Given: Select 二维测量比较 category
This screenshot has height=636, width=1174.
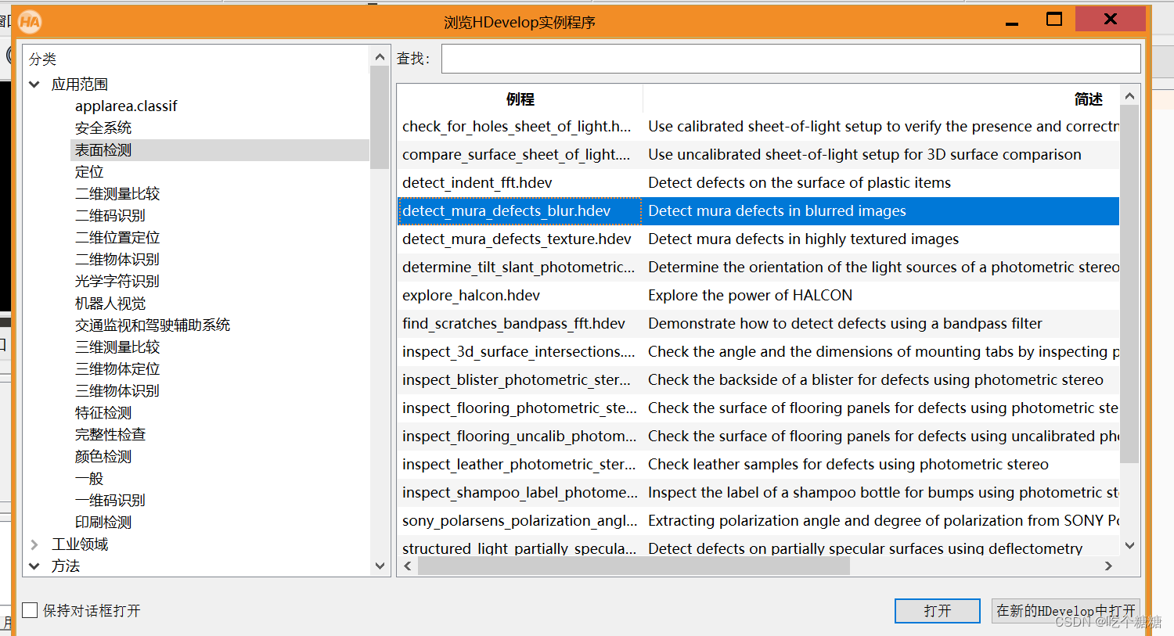Looking at the screenshot, I should click(x=117, y=194).
